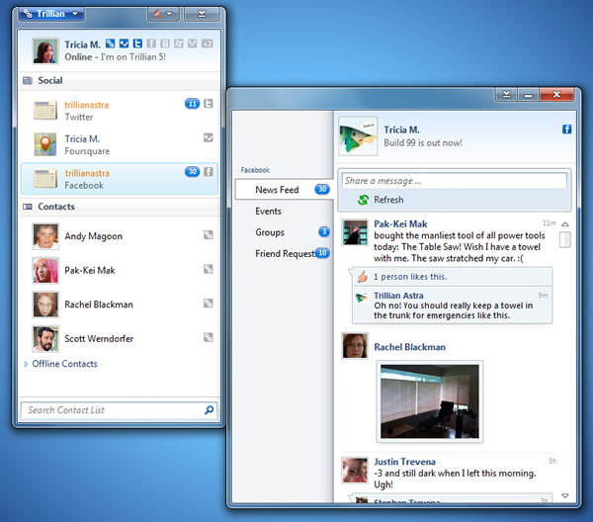Open the megaphone toolbar dropdown
Image resolution: width=593 pixels, height=522 pixels.
pyautogui.click(x=161, y=14)
